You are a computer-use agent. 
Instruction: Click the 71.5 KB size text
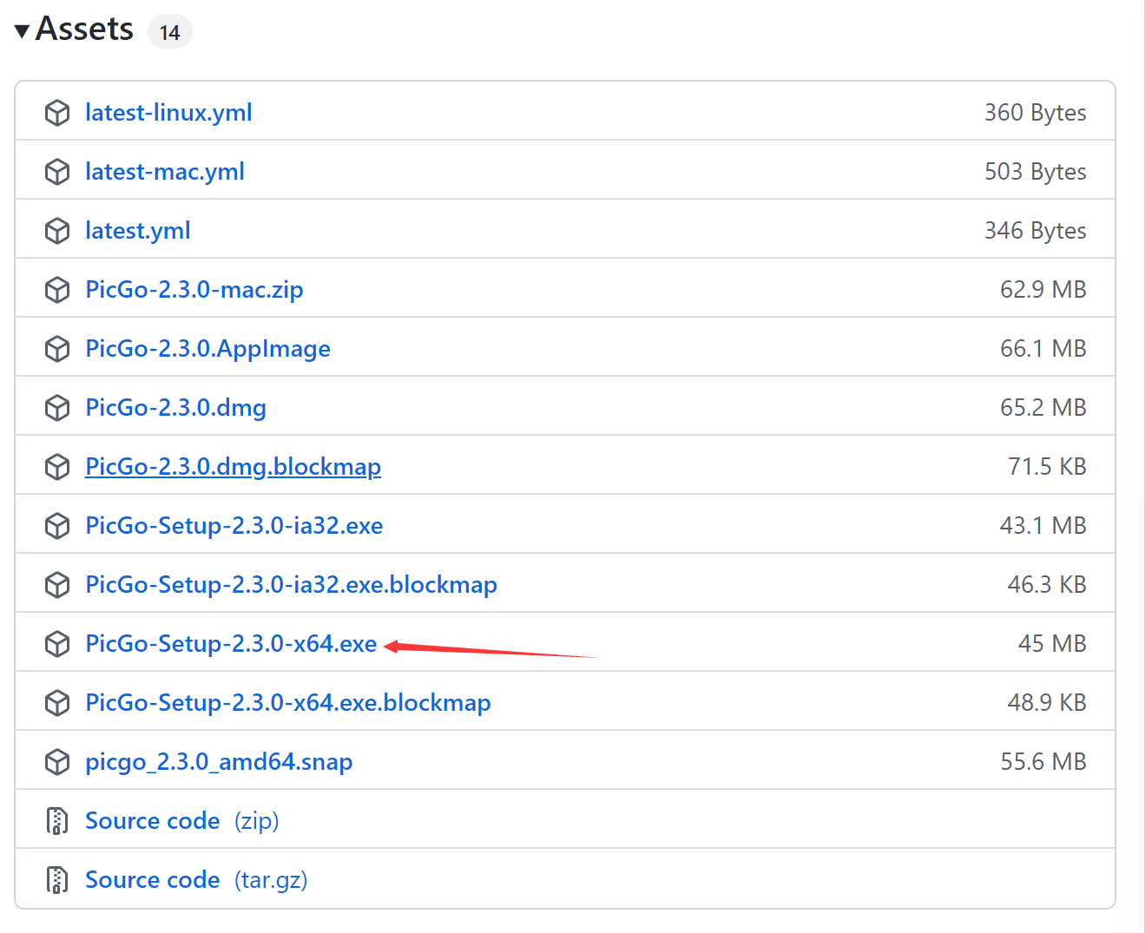(1047, 467)
